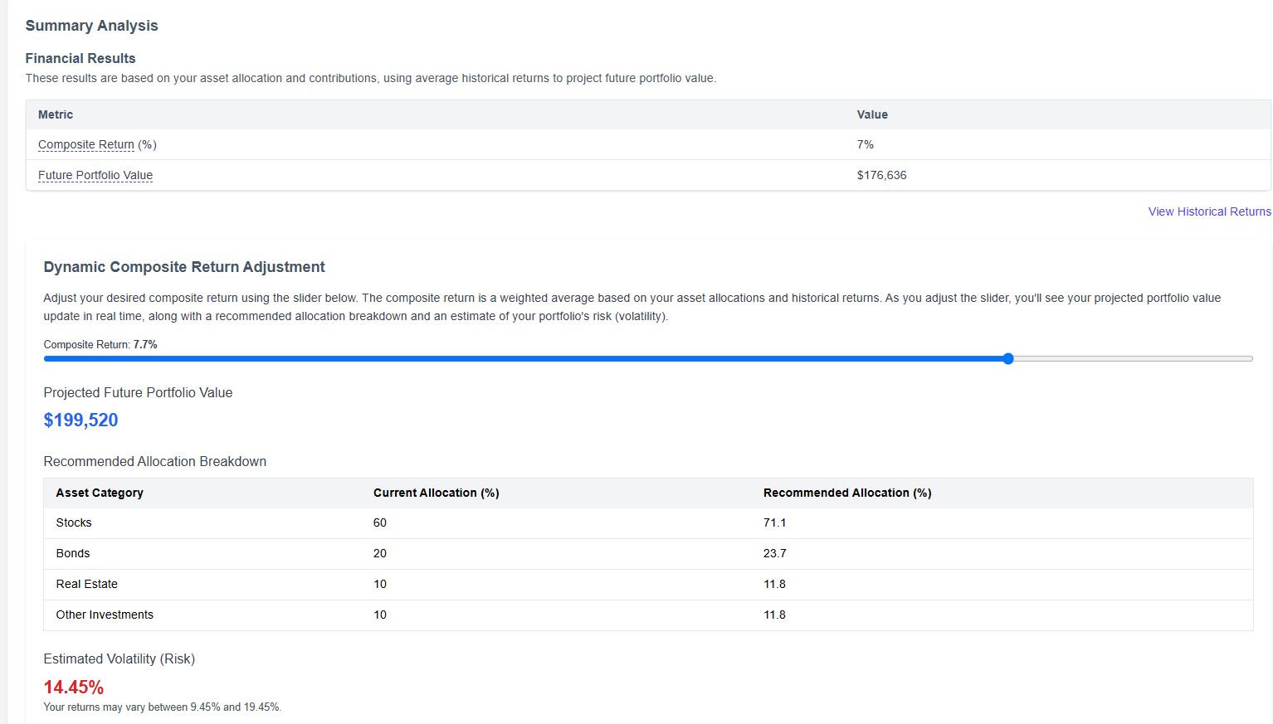Viewport: 1273px width, 724px height.
Task: Click the 14.45% estimated volatility value
Action: 73,687
